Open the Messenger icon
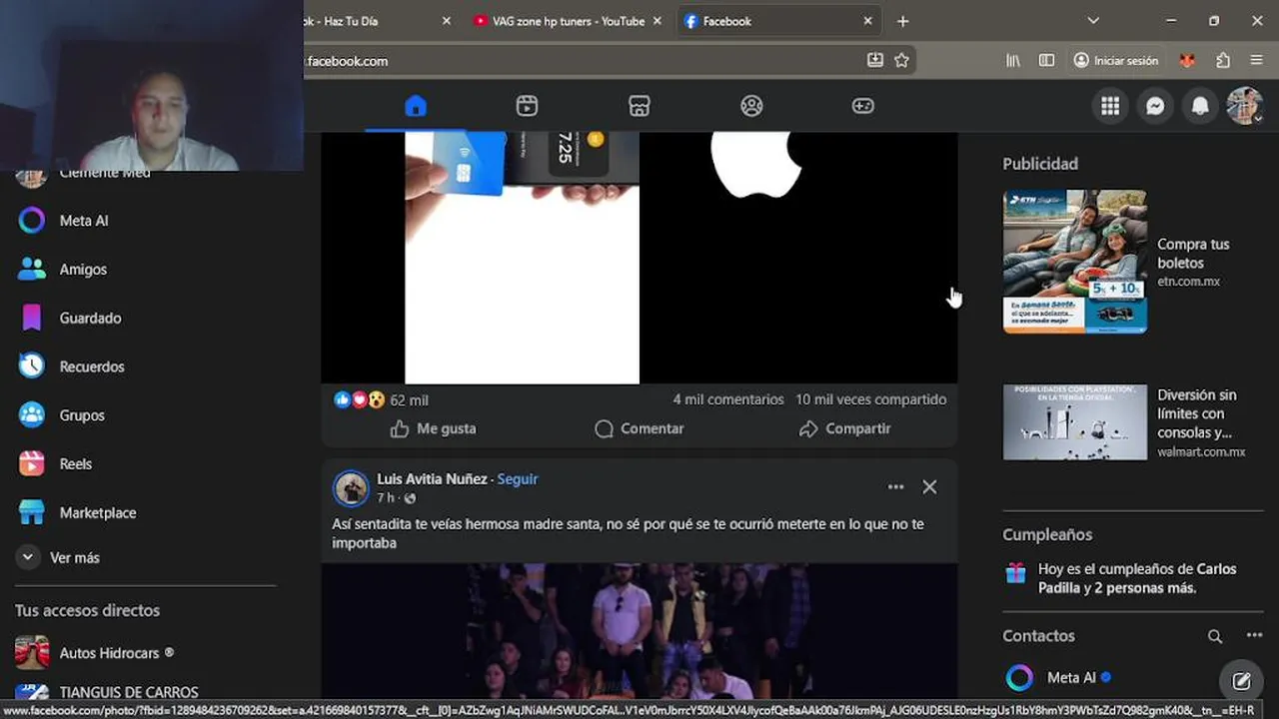The width and height of the screenshot is (1279, 719). pos(1155,106)
